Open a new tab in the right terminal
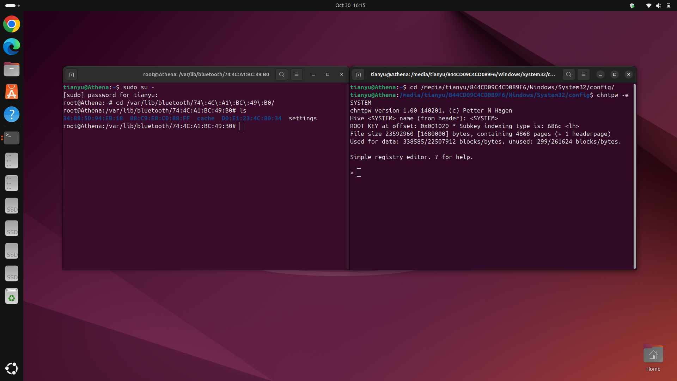Image resolution: width=677 pixels, height=381 pixels. point(358,74)
